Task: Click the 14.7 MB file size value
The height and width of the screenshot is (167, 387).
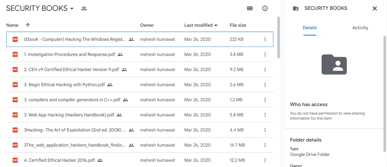Action: point(237,145)
